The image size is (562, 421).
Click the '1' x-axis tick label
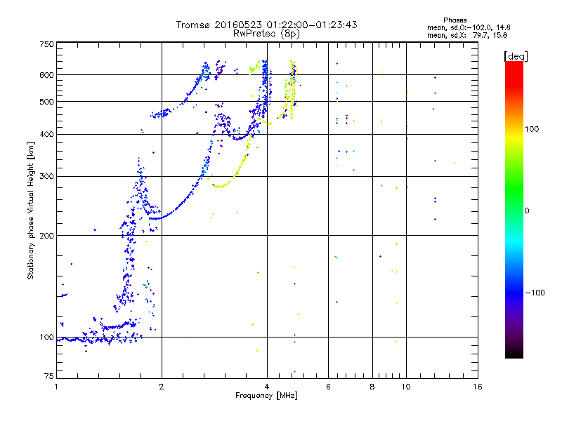click(x=56, y=387)
